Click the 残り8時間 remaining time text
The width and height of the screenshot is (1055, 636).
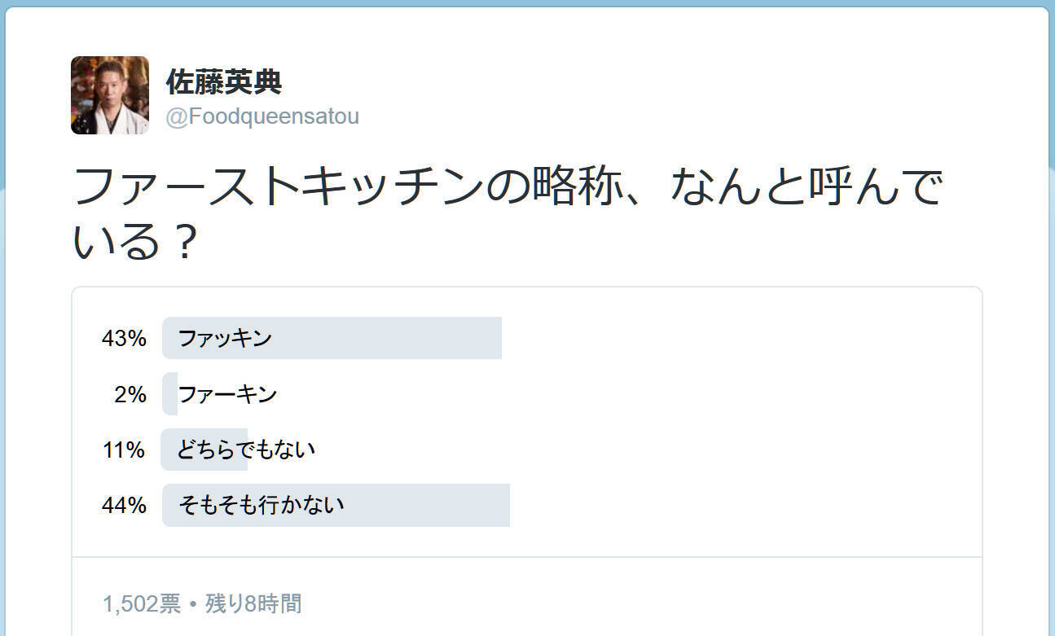coord(253,603)
